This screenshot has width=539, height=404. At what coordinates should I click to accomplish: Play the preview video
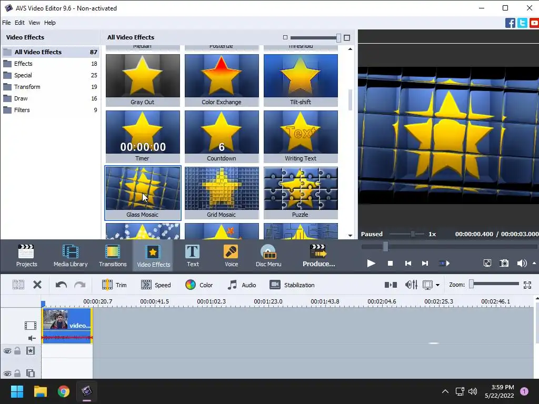point(371,264)
